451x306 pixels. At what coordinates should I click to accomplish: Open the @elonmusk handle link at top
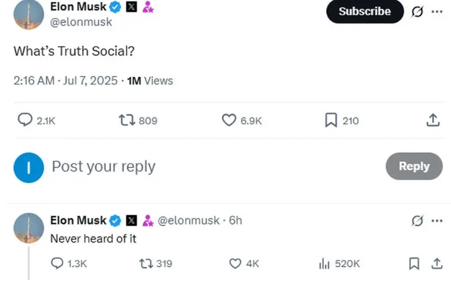[x=81, y=22]
